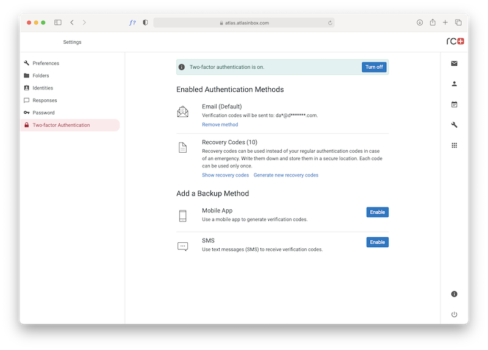Image resolution: width=488 pixels, height=350 pixels.
Task: Select Two-factor Authentication menu item
Action: (x=70, y=125)
